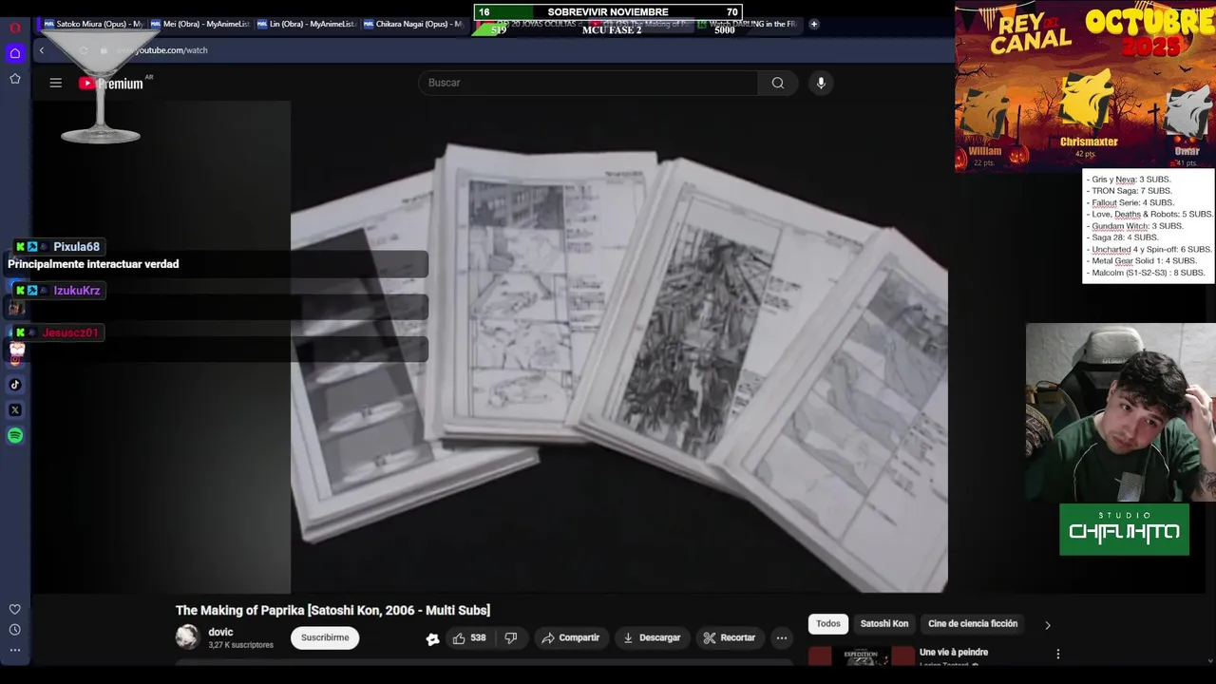Click Chrismaxter name on leaderboard
This screenshot has height=684, width=1216.
coord(1089,142)
